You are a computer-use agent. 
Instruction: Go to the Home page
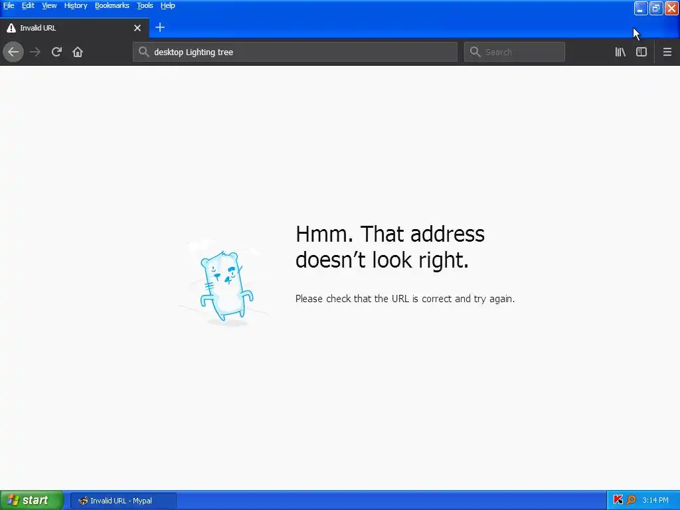[x=78, y=52]
